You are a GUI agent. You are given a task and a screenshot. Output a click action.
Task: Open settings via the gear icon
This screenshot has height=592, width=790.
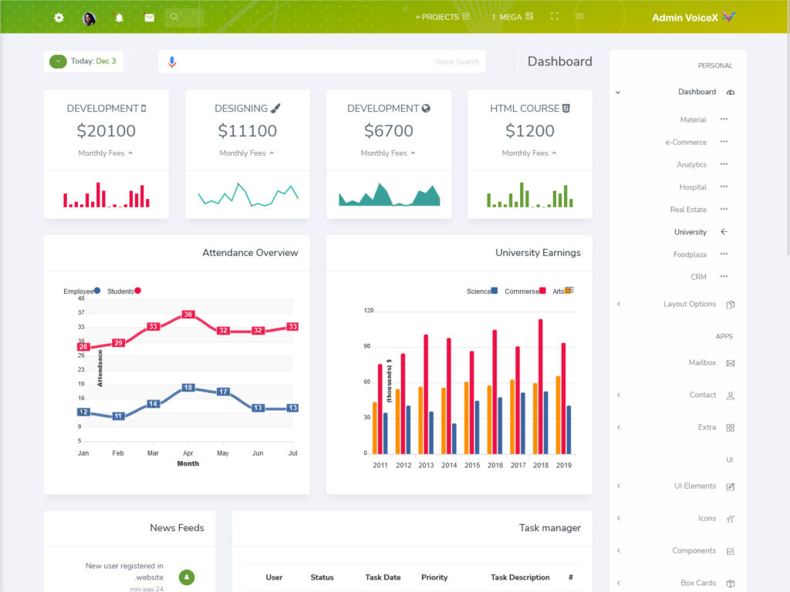click(x=59, y=18)
